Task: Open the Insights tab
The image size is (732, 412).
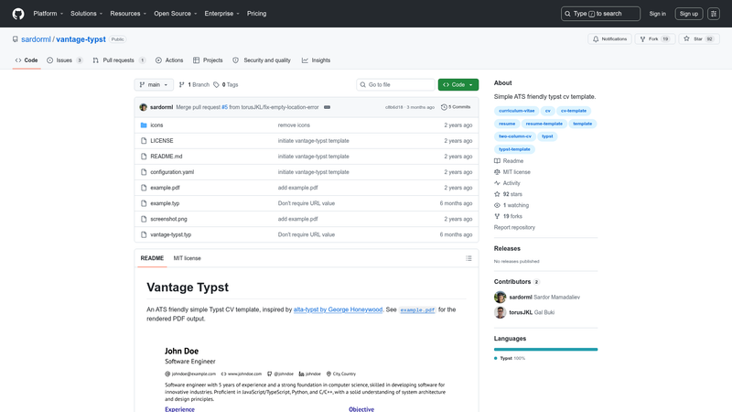Action: pyautogui.click(x=316, y=60)
